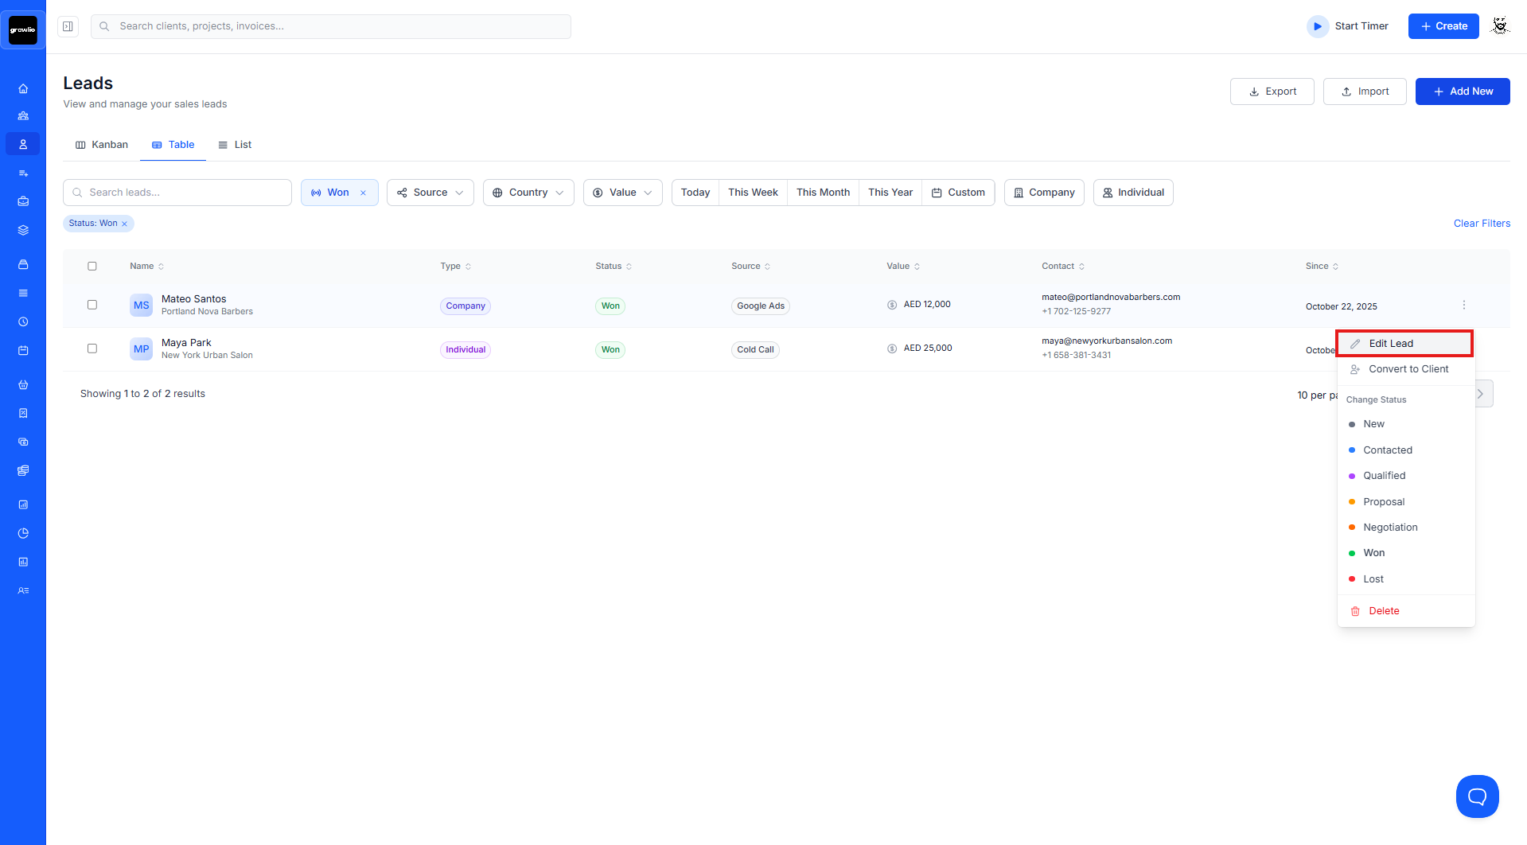Viewport: 1527px width, 845px height.
Task: Open the group/clients icon in sidebar
Action: pos(23,116)
